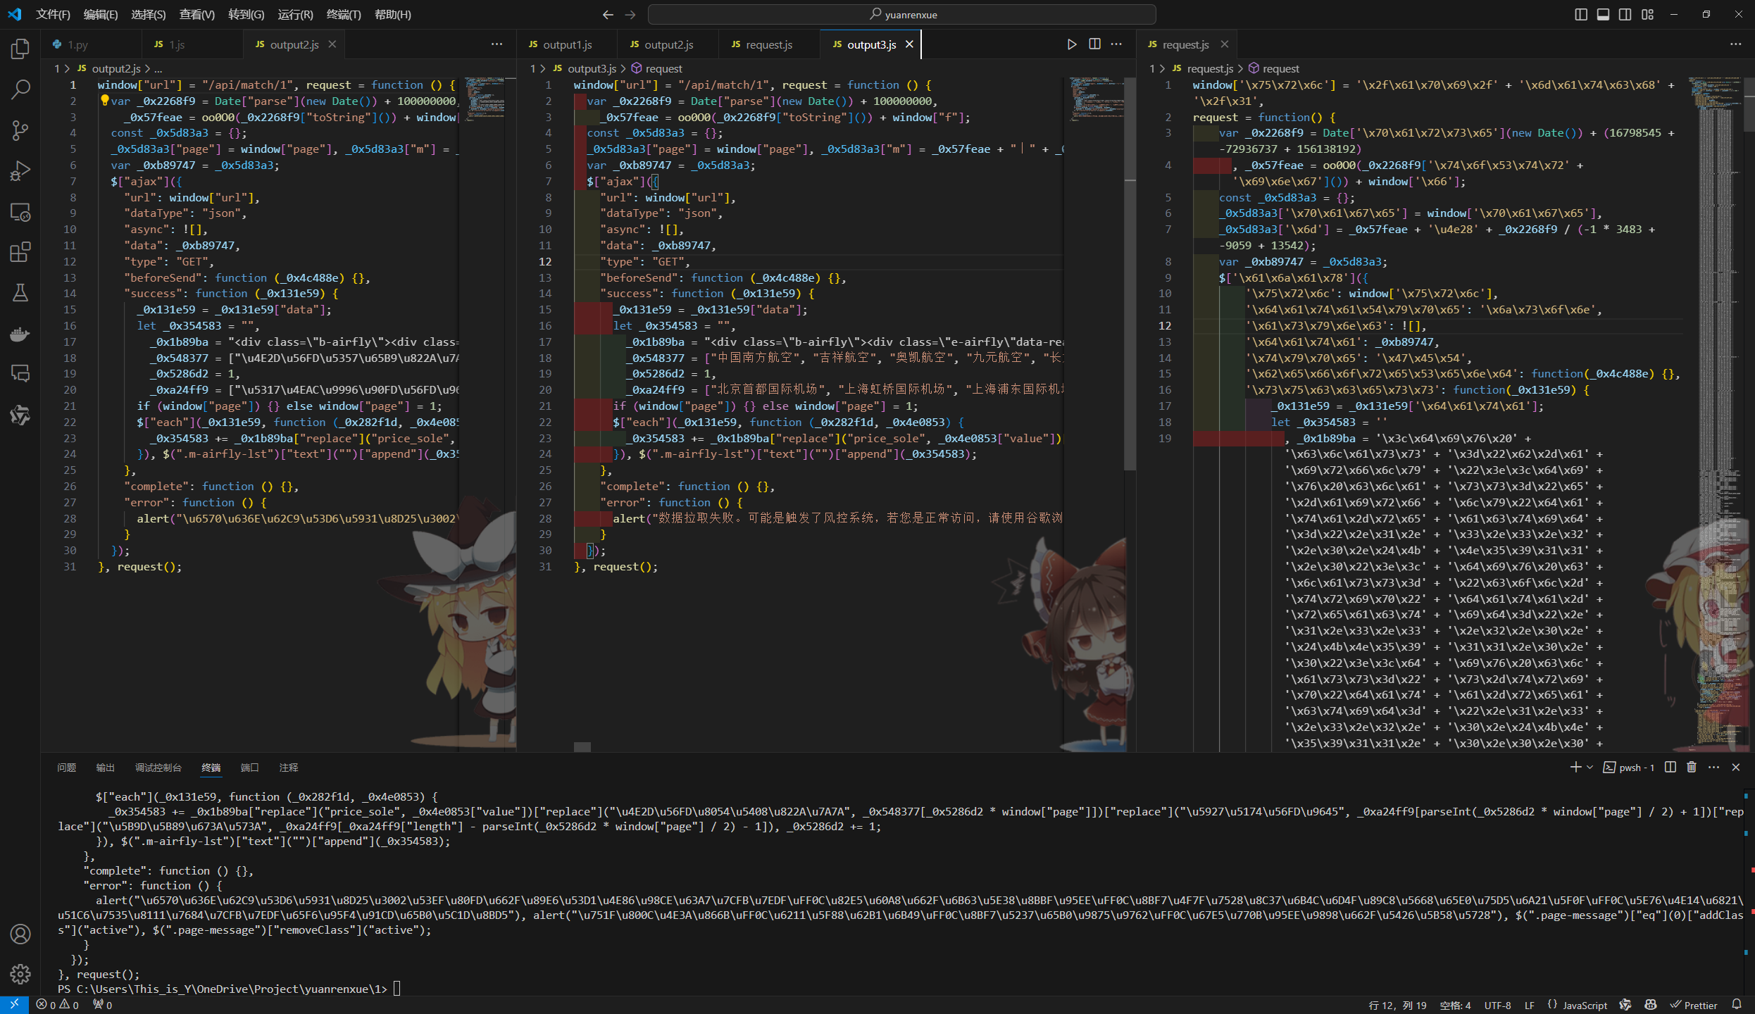
Task: Open the Source Control view
Action: [20, 130]
